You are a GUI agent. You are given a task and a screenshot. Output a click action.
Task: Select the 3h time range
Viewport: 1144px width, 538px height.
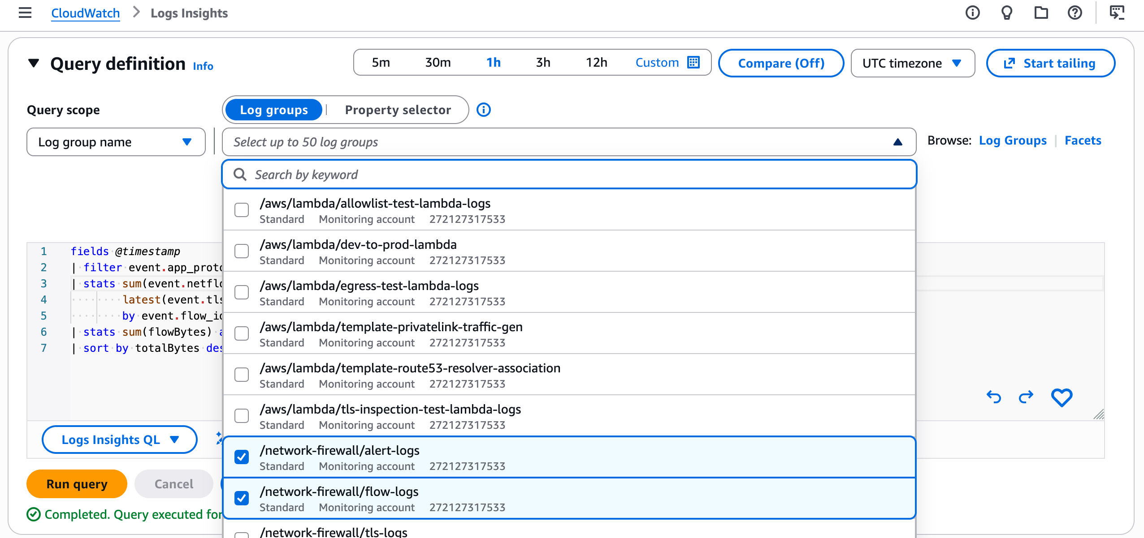[x=543, y=62]
